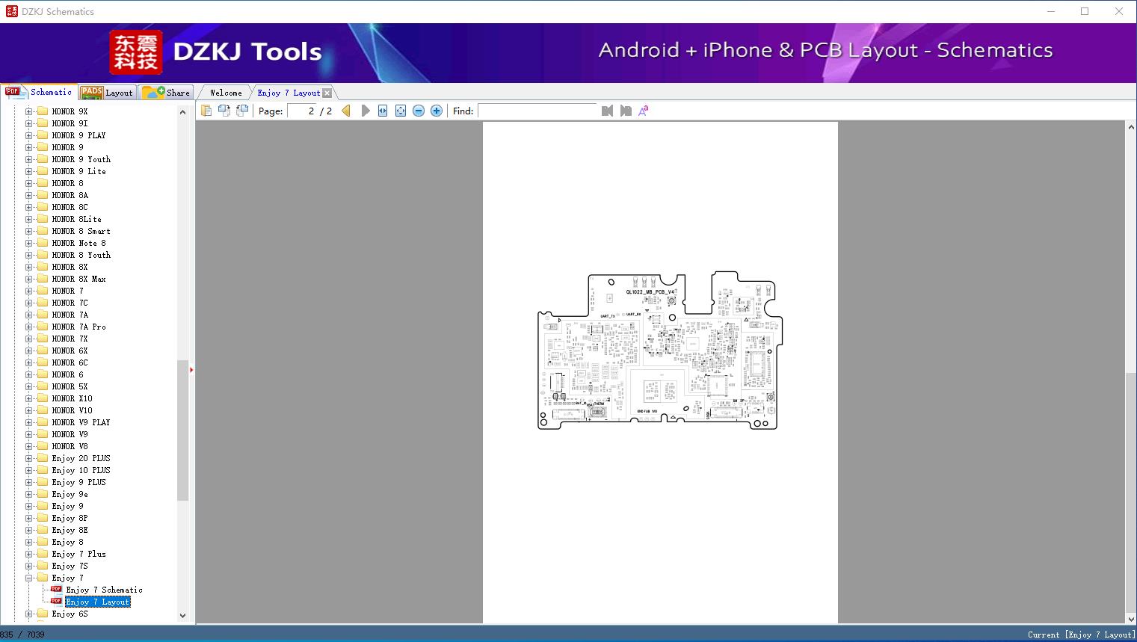The width and height of the screenshot is (1137, 642).
Task: Fit page to width
Action: pos(383,111)
